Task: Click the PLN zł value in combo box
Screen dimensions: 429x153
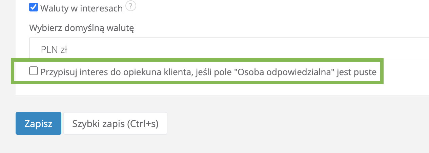Action: [54, 50]
